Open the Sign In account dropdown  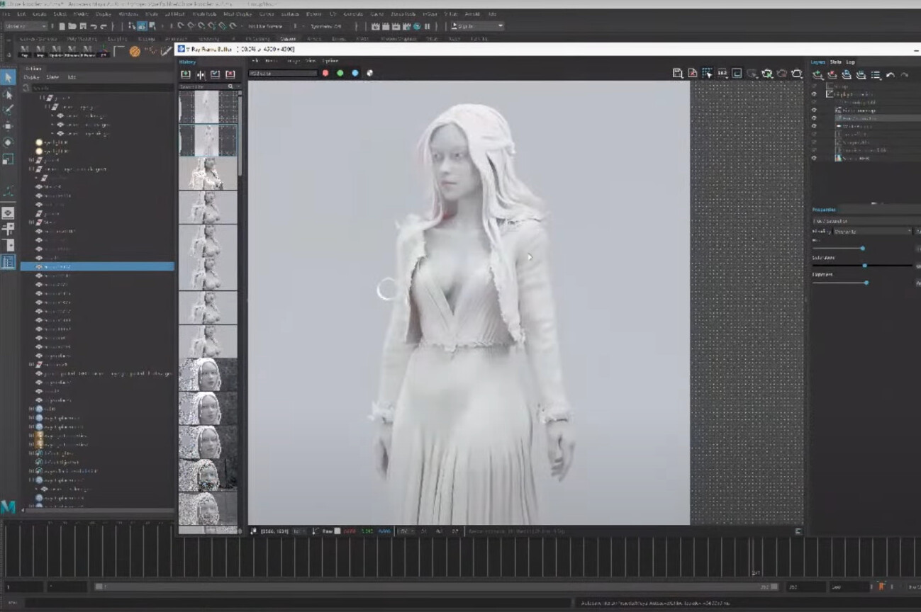point(478,26)
